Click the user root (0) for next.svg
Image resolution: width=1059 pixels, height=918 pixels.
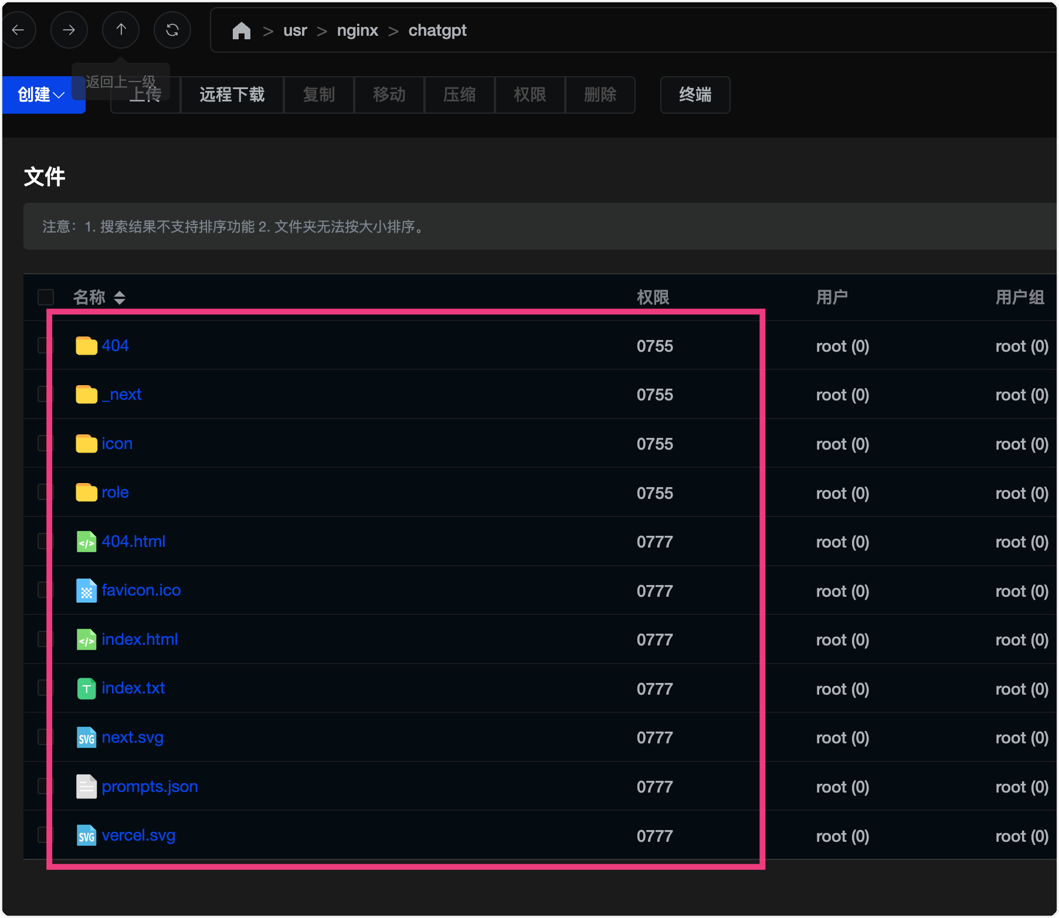(x=843, y=738)
